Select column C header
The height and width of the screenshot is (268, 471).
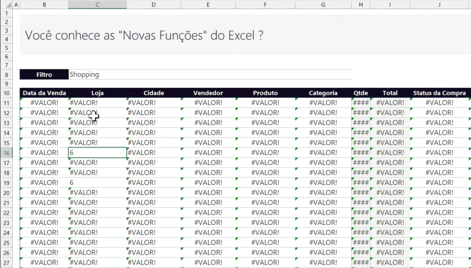tap(97, 5)
